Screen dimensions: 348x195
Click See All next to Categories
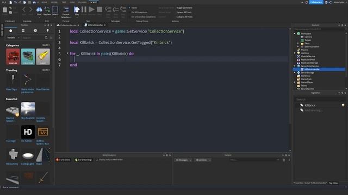[46, 45]
